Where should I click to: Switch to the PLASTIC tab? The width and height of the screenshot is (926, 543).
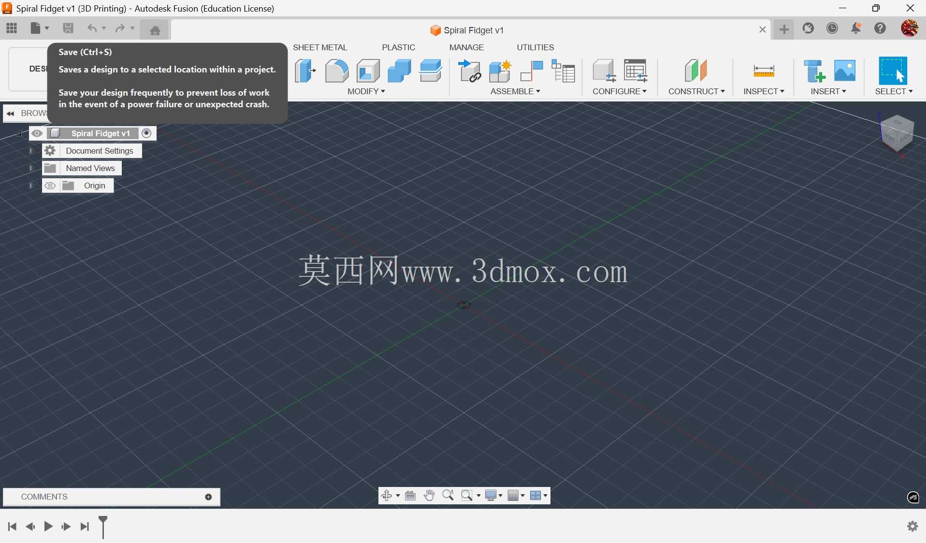399,47
